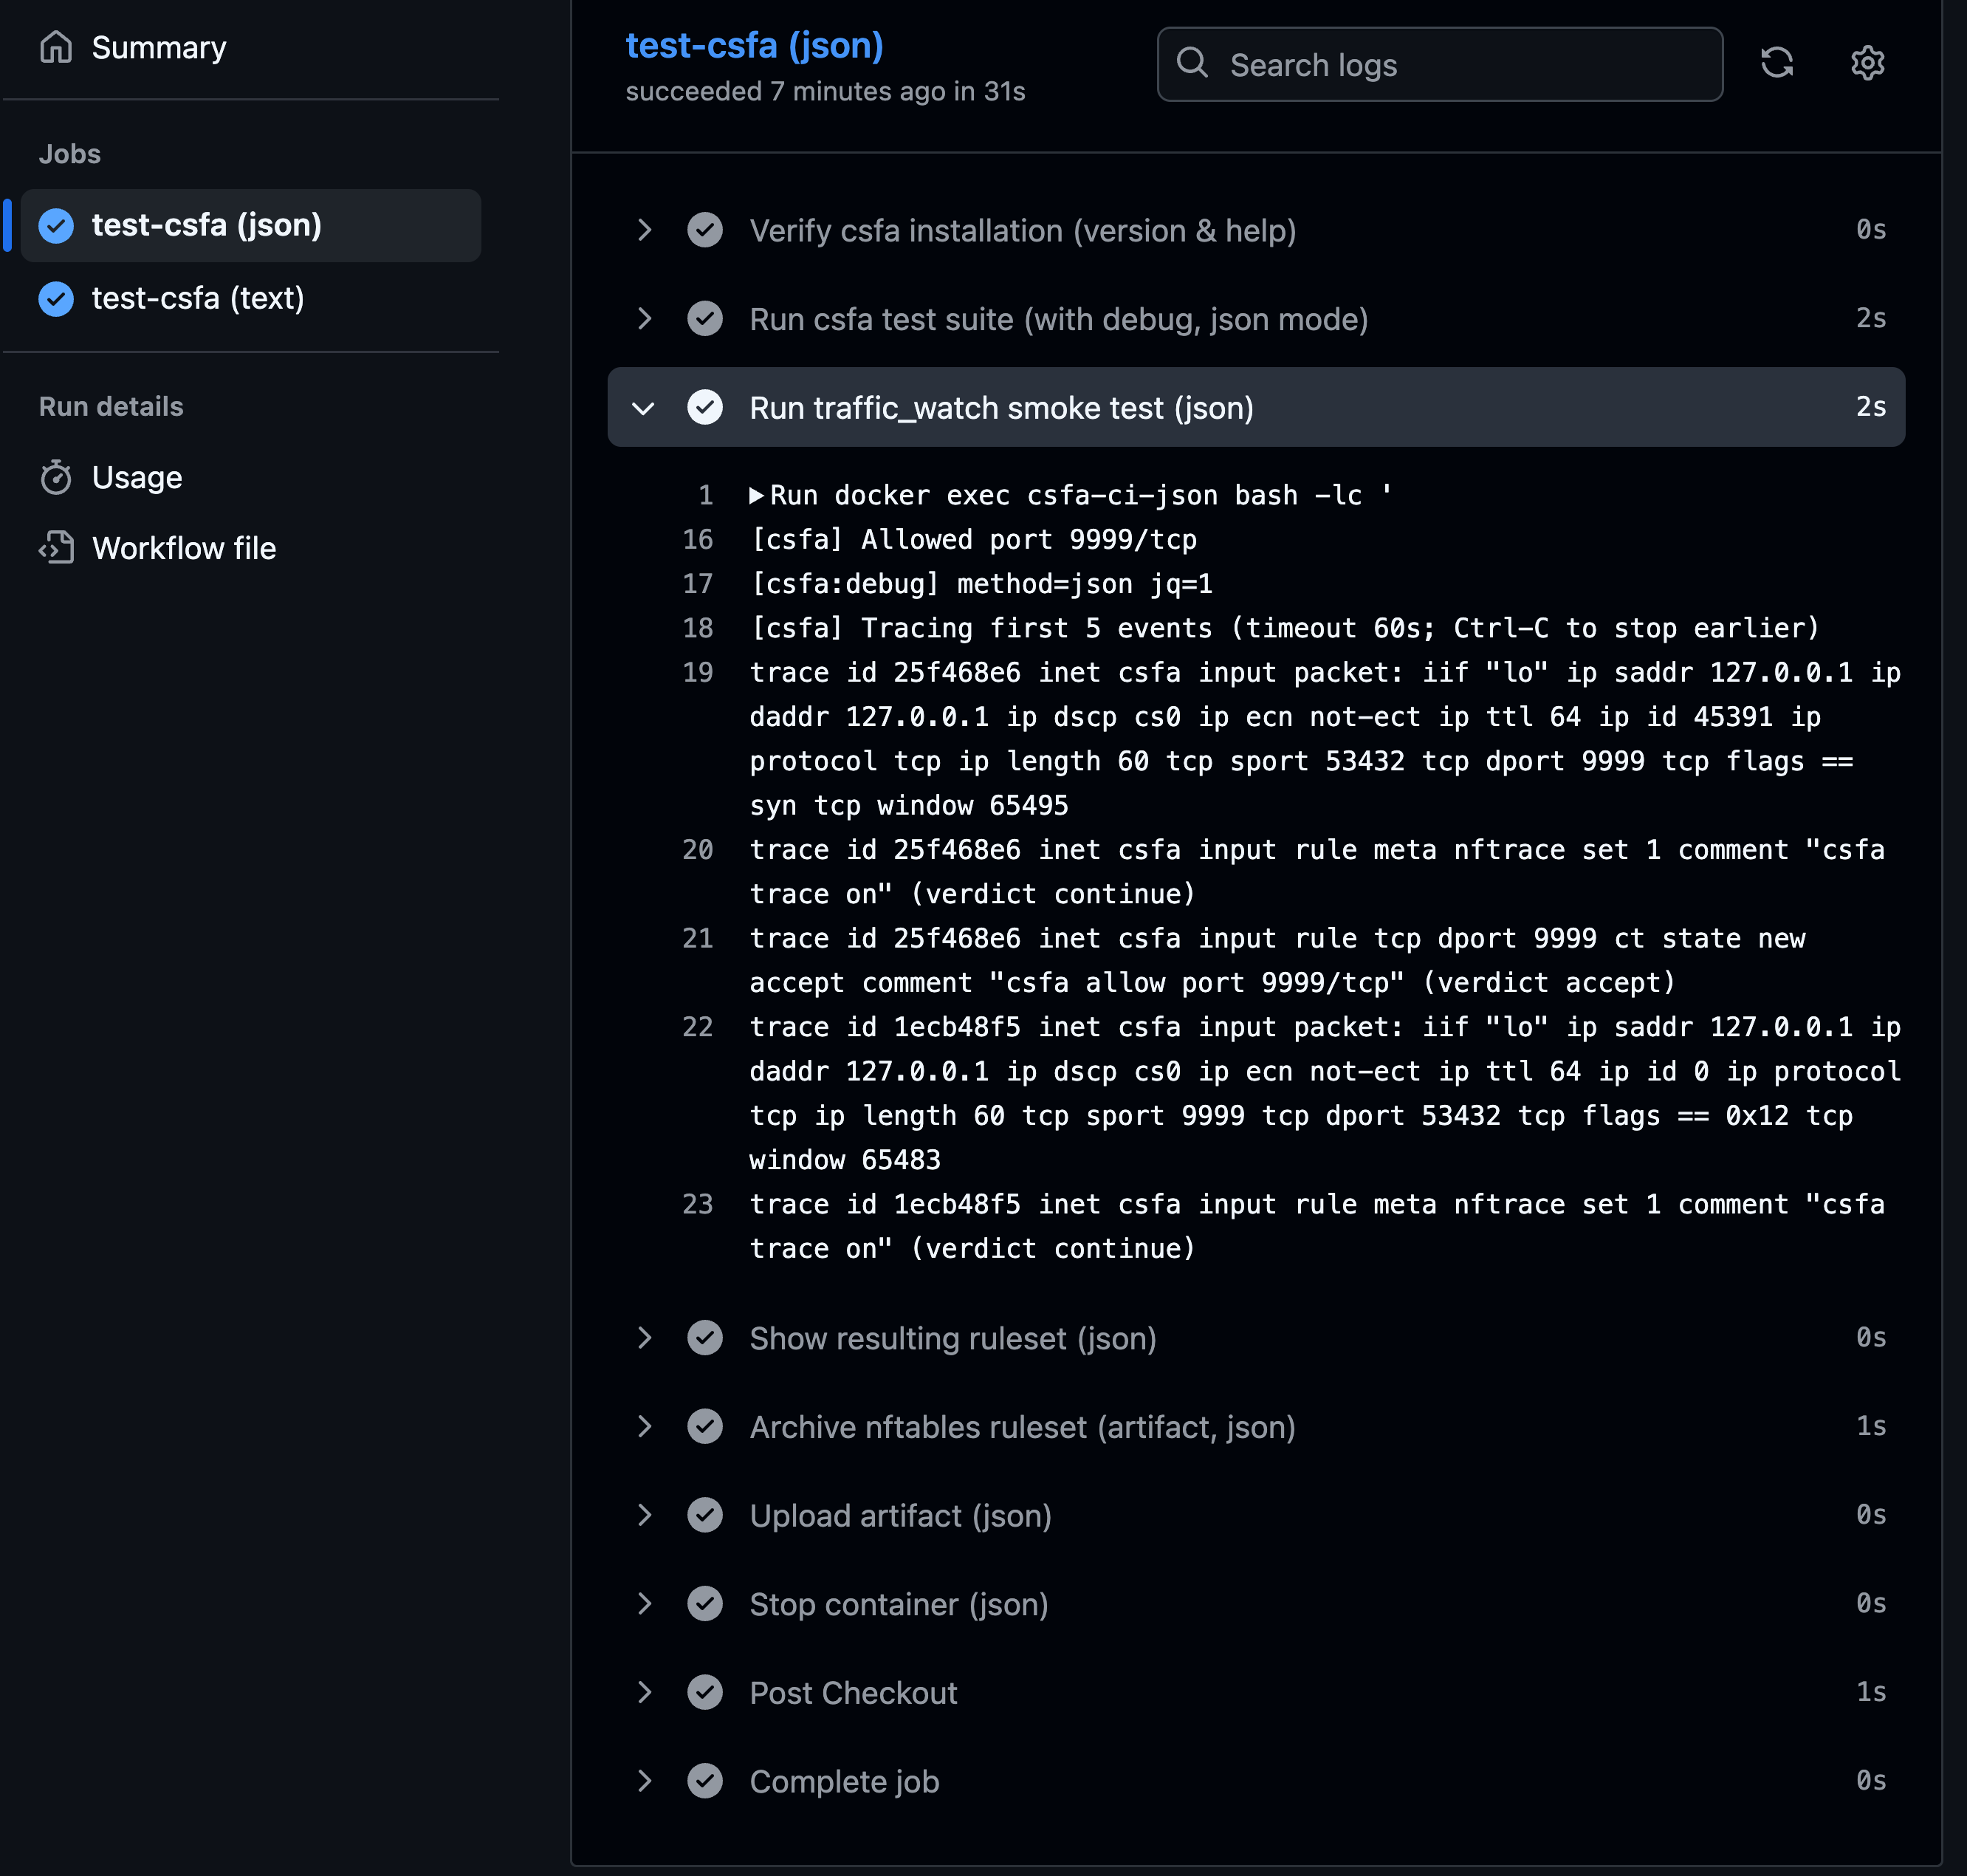Expand Verify csfa installation step chevron
Viewport: 1967px width, 1876px height.
(x=645, y=230)
